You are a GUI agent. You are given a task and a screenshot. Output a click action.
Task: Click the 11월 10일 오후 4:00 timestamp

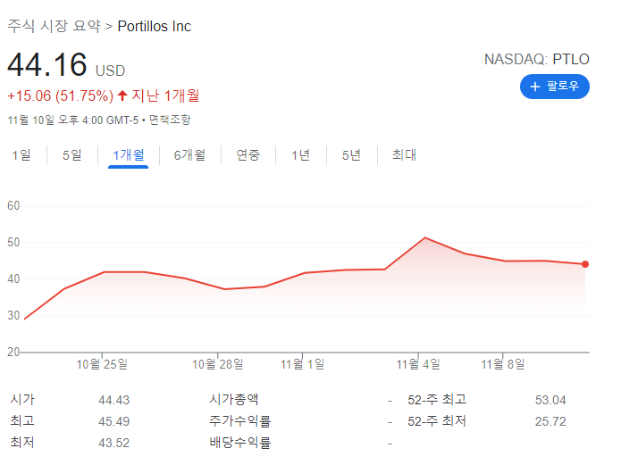coord(73,120)
